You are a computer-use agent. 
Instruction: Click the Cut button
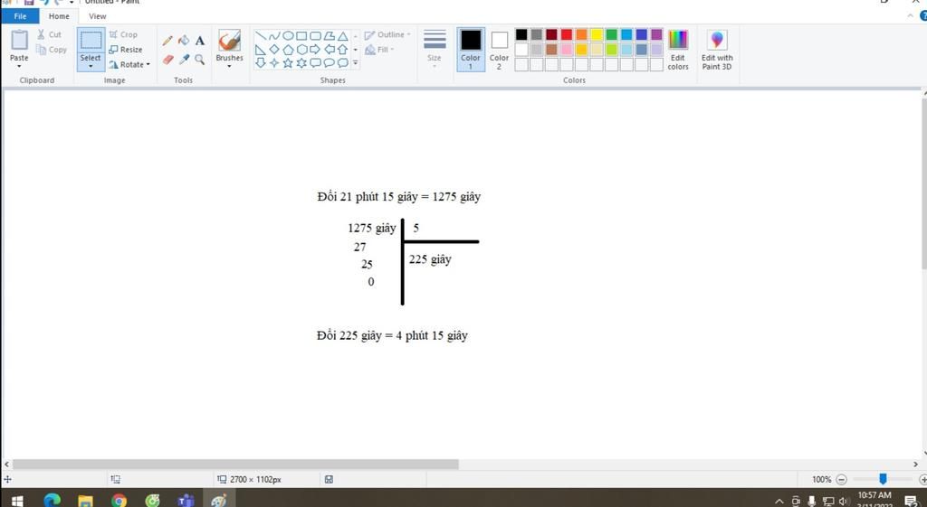50,35
